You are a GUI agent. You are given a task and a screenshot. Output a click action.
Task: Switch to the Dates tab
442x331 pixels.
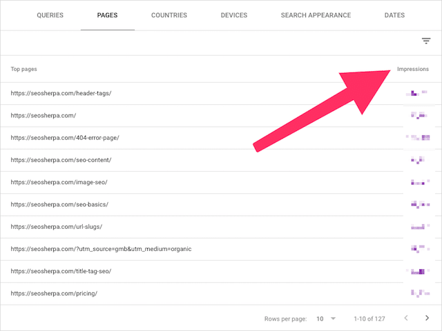point(394,15)
